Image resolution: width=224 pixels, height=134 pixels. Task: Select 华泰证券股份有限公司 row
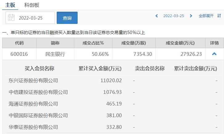pyautogui.click(x=113, y=127)
